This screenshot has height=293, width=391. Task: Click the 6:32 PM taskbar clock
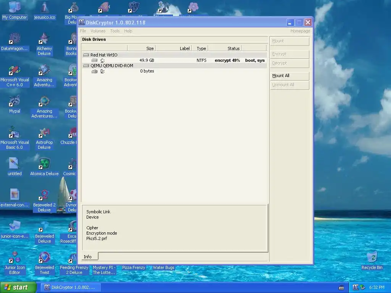click(x=377, y=287)
